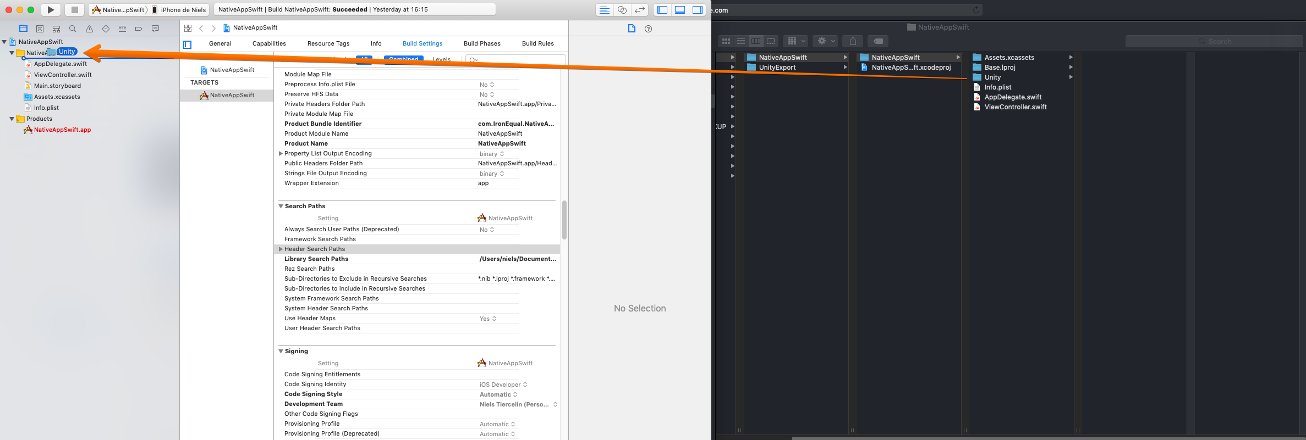Click the Build Succeeded activity status
Image resolution: width=1306 pixels, height=440 pixels.
pos(354,9)
